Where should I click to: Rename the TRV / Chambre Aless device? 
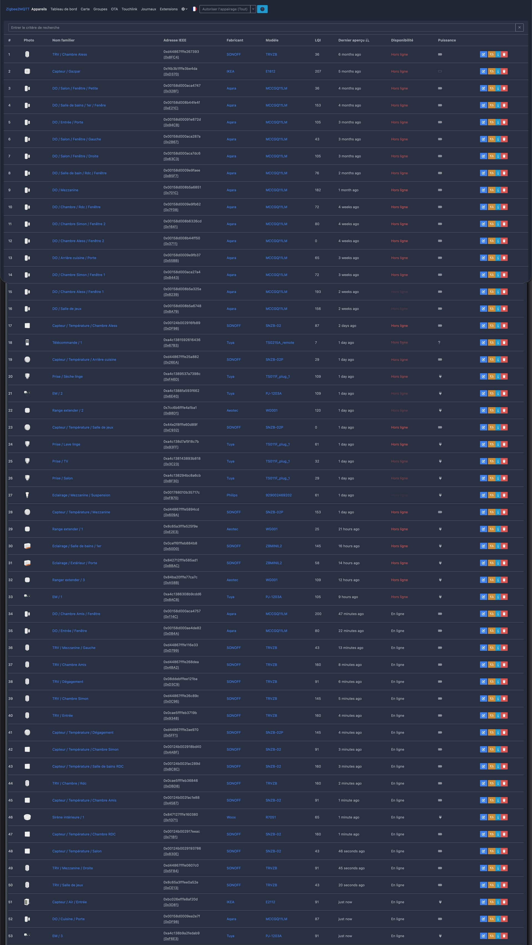coord(483,54)
